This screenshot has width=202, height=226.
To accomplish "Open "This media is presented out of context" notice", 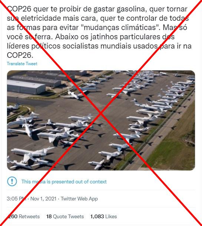I will (64, 182).
